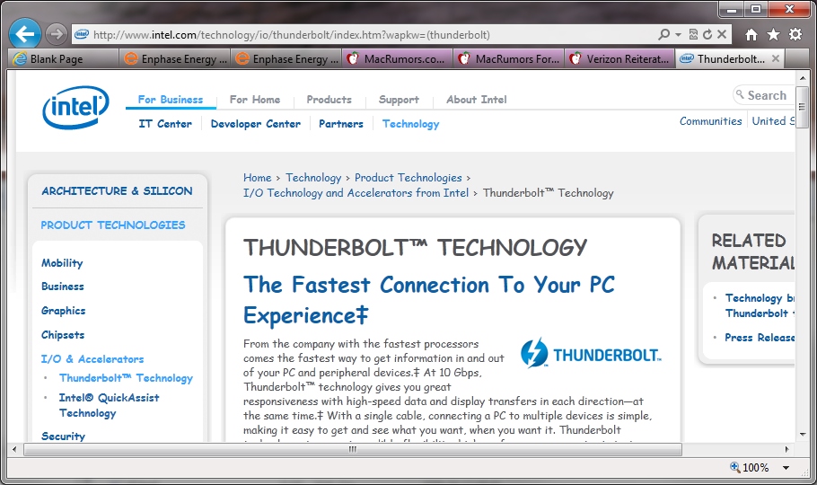Viewport: 817px width, 485px height.
Task: Close the Thunderbolt tab
Action: point(776,58)
